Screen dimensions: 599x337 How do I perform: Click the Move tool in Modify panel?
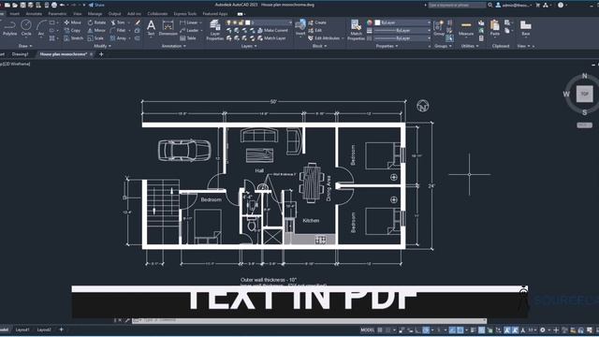73,22
